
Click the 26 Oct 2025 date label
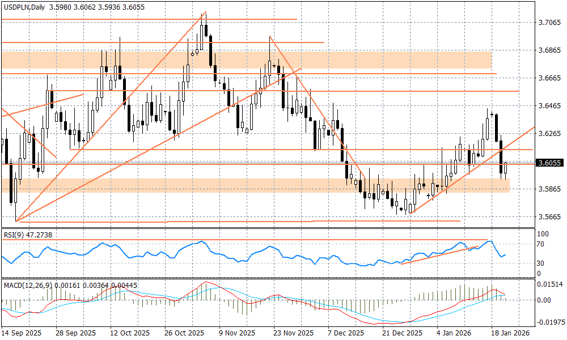(184, 334)
